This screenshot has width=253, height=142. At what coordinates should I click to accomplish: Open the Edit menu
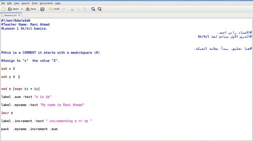[x=9, y=3]
